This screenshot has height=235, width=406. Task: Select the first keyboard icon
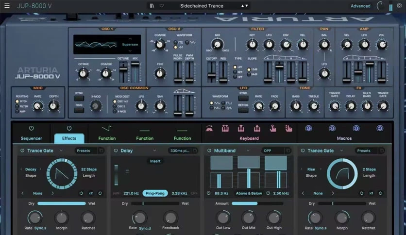tap(209, 128)
